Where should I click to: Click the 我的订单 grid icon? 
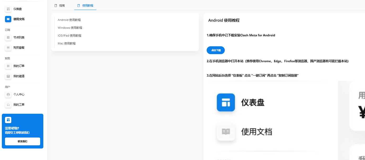tap(8, 66)
